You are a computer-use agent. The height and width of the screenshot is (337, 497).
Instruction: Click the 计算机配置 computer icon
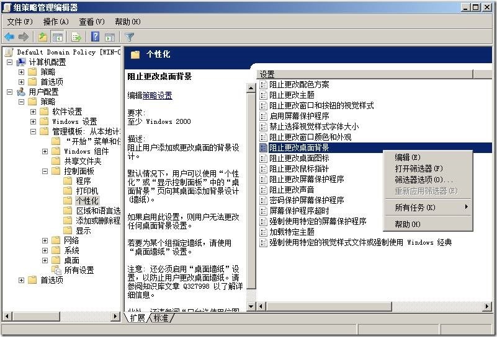(21, 62)
